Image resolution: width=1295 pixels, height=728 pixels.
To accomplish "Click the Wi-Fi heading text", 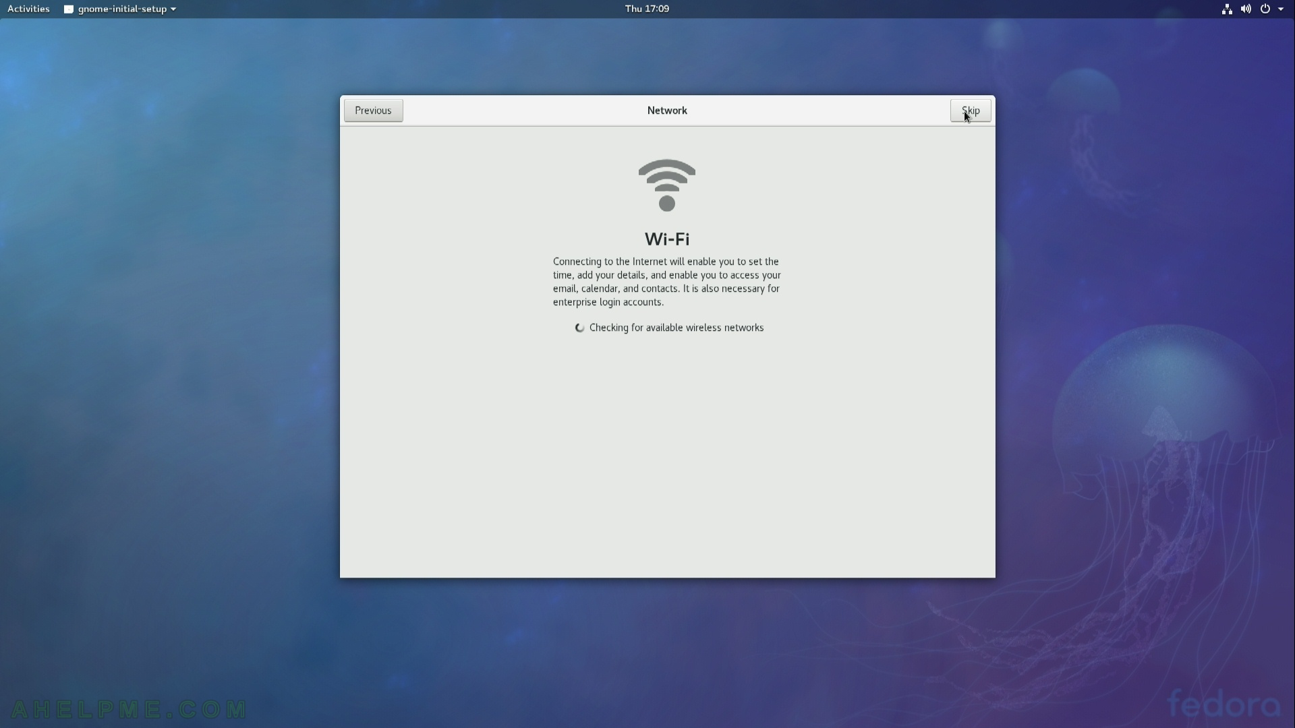I will click(667, 239).
